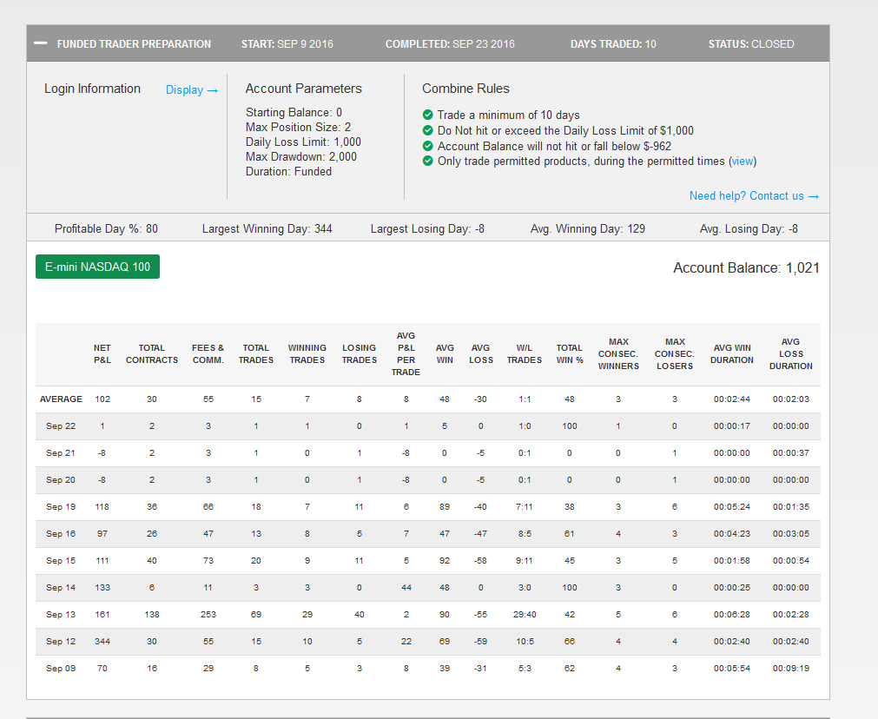The width and height of the screenshot is (878, 719).
Task: Click the 00:05:24 win duration for Sep 19
Action: pyautogui.click(x=732, y=507)
